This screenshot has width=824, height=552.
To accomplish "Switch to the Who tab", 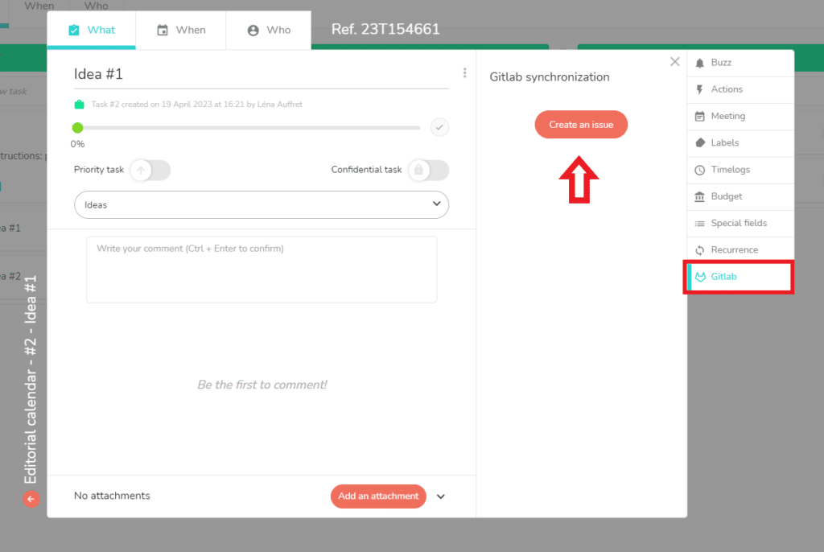I will tap(269, 30).
